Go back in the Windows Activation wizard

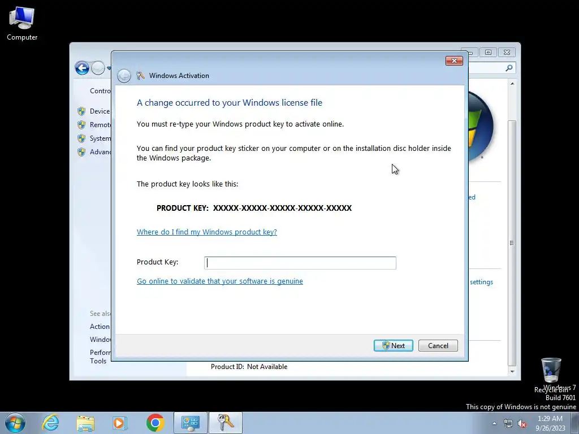click(x=124, y=76)
